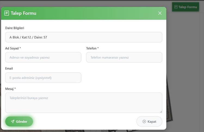
Task: Click the Ad Soyad label
Action: [13, 48]
